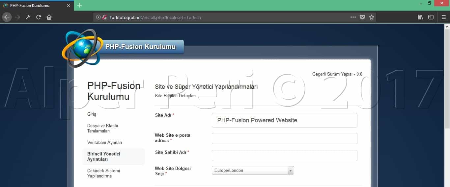Click 'Geçerli Sürüm Yapısı - 9.0' text
This screenshot has width=450, height=187.
(x=337, y=74)
